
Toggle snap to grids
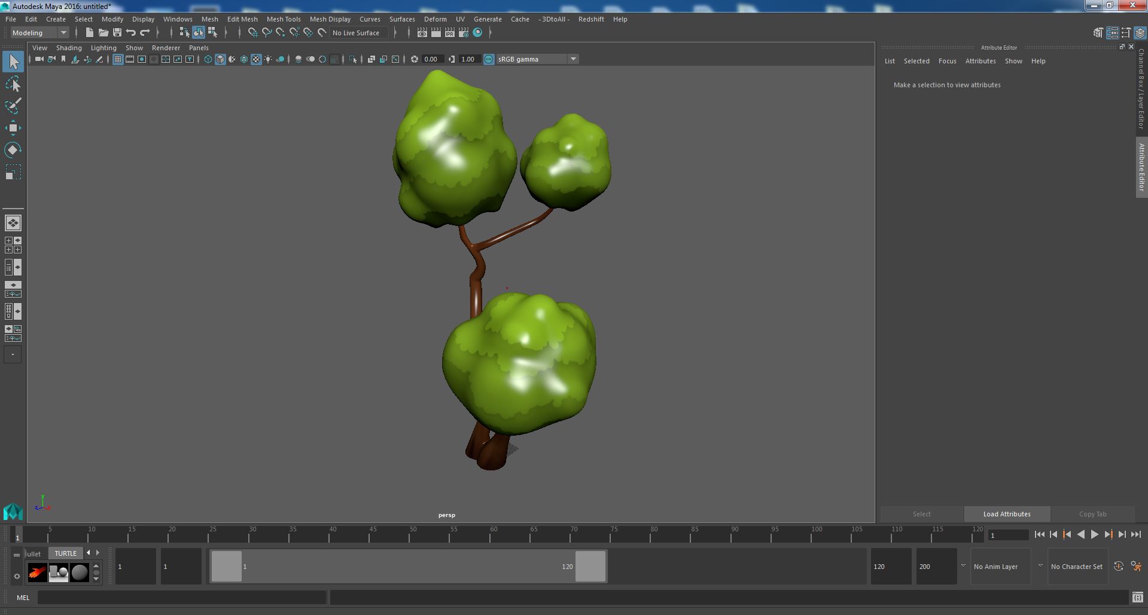click(253, 33)
